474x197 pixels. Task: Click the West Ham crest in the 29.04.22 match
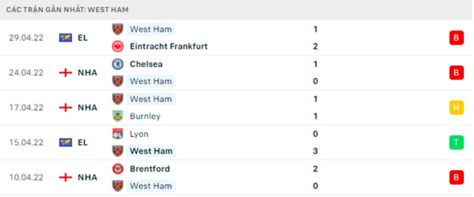pyautogui.click(x=117, y=29)
